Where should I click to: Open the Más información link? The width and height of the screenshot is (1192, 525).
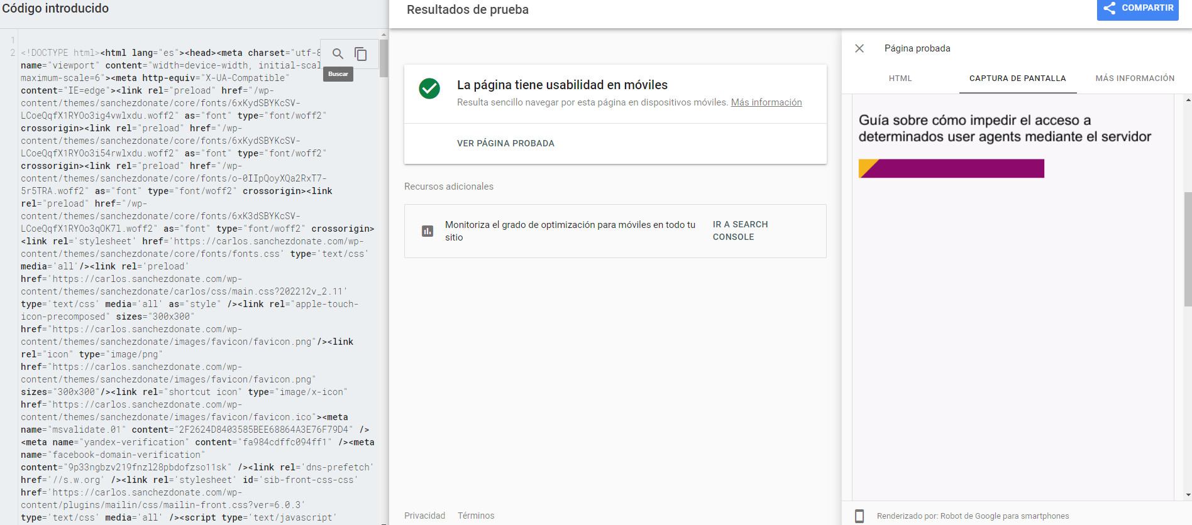coord(766,102)
